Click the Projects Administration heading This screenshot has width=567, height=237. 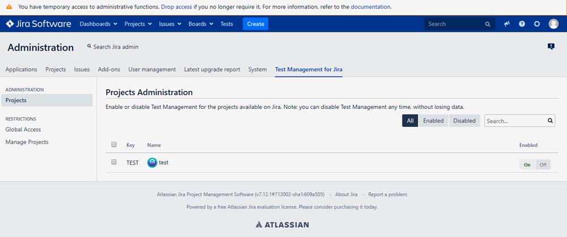tap(149, 92)
